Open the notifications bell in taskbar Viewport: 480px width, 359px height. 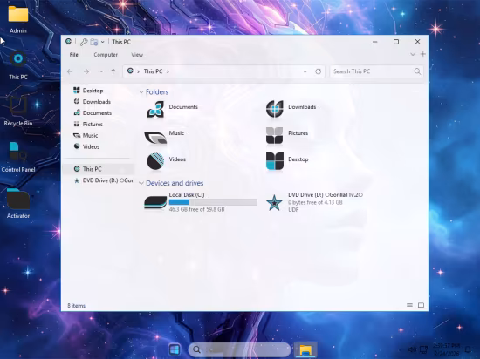point(468,349)
